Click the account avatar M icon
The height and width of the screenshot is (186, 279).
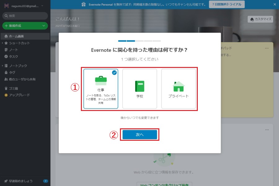coord(7,6)
